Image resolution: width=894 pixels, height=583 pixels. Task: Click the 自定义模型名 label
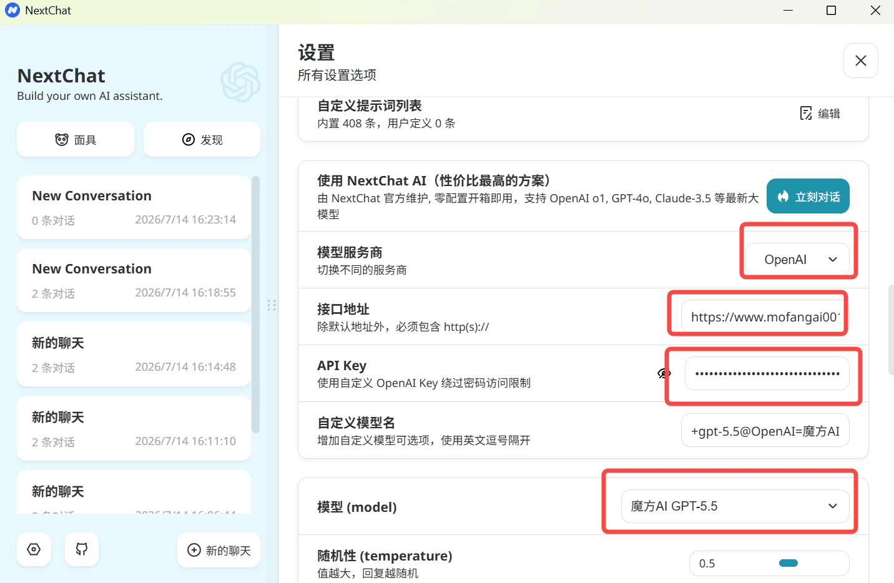tap(356, 423)
